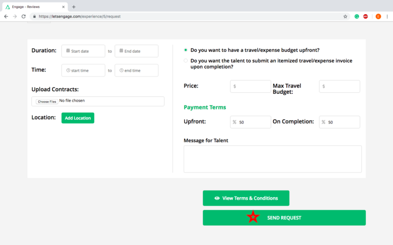The width and height of the screenshot is (393, 245).
Task: Open the end time picker
Action: click(137, 71)
